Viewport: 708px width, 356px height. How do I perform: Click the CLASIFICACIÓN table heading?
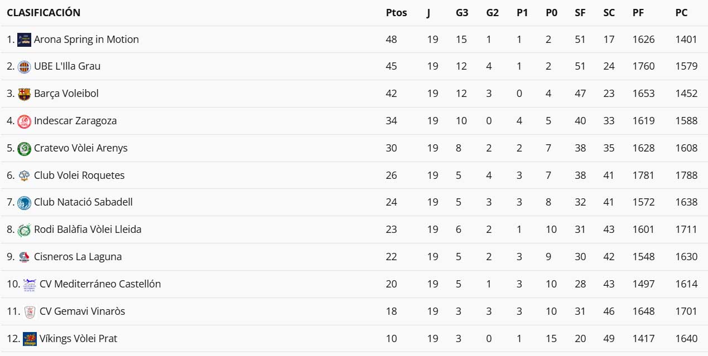[44, 13]
